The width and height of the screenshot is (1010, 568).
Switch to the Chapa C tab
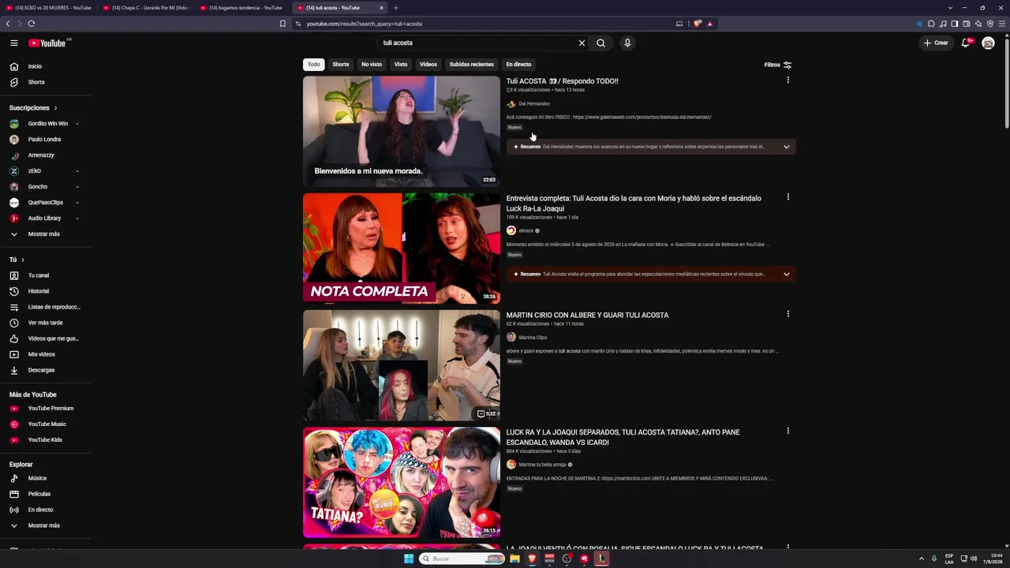click(146, 8)
